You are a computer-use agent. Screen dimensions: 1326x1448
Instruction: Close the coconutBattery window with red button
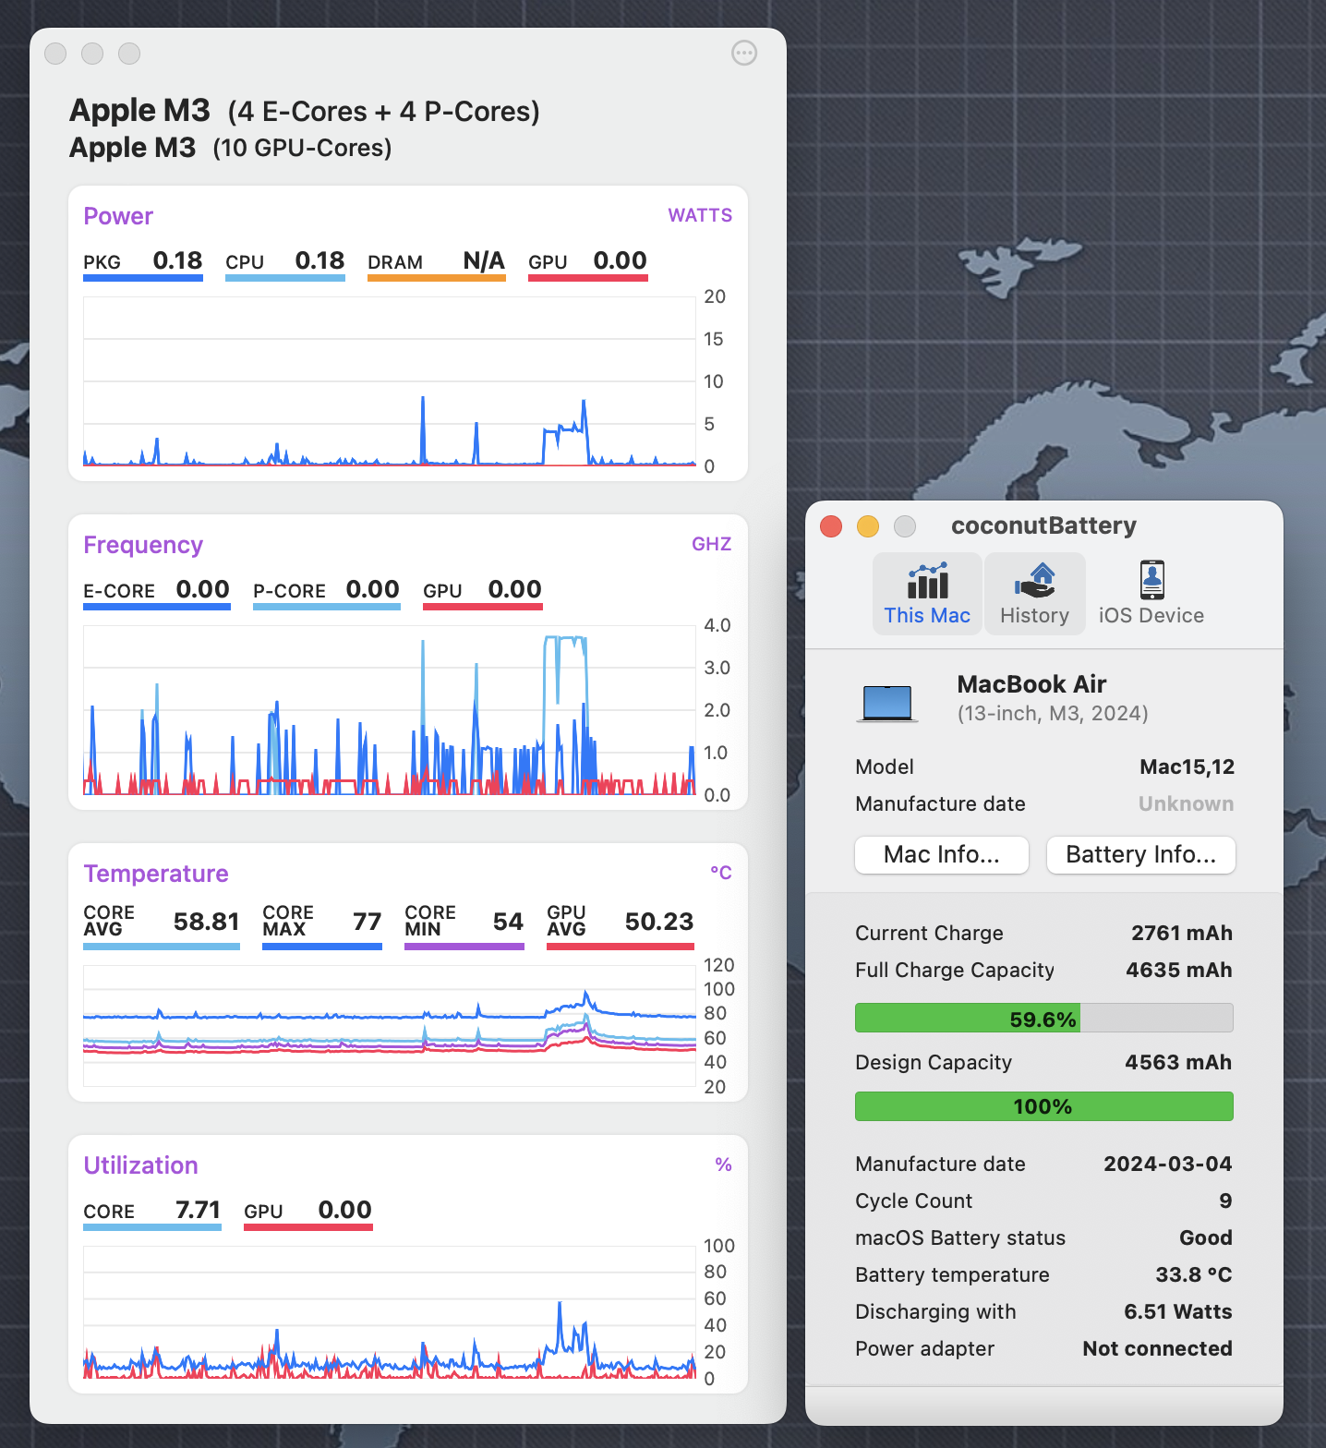pyautogui.click(x=831, y=526)
